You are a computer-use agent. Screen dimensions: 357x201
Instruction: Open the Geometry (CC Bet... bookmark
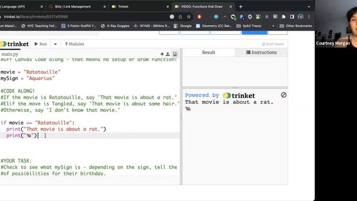(214, 26)
